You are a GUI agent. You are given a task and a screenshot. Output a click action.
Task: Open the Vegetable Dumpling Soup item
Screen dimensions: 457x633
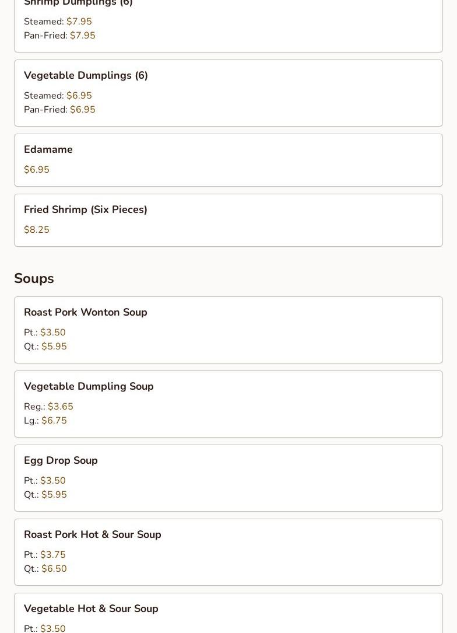coord(89,386)
